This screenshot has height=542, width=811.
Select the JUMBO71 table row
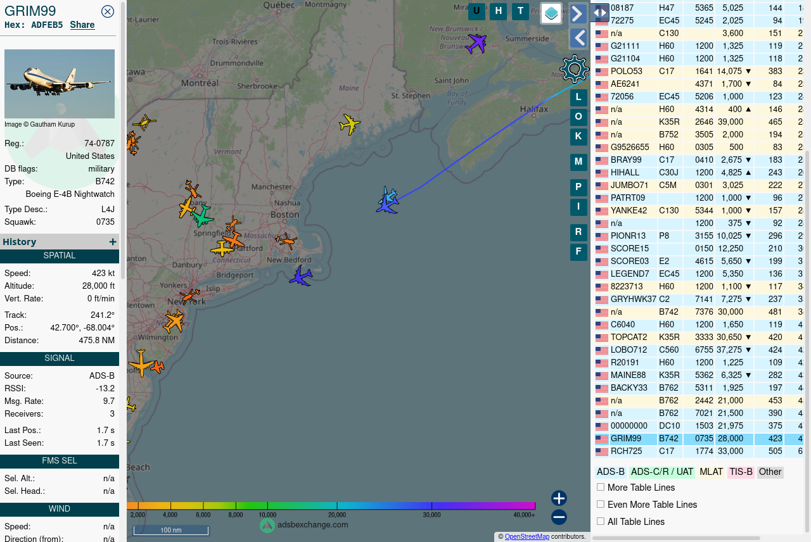pos(701,186)
